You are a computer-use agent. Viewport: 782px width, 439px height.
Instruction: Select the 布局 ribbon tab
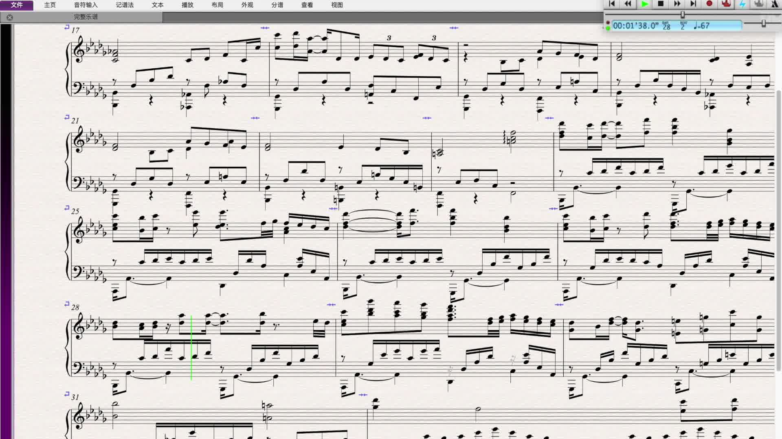pyautogui.click(x=217, y=5)
